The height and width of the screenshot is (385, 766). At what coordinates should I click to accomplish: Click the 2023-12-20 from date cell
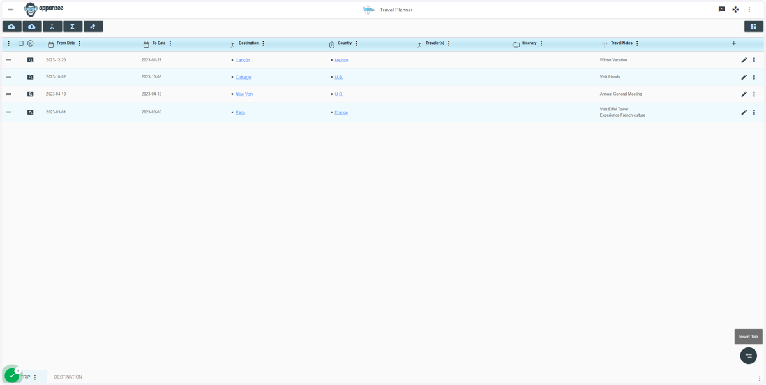56,60
